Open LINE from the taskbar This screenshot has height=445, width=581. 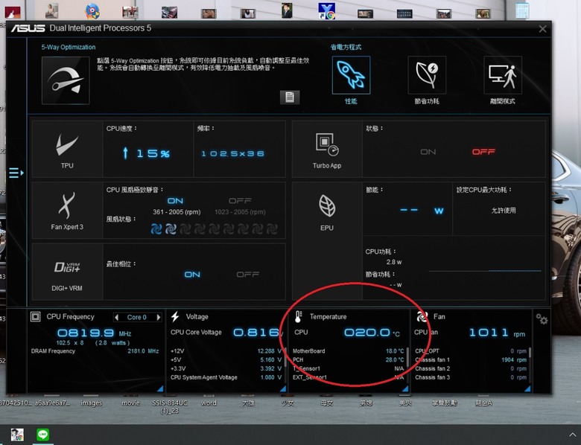(x=42, y=435)
